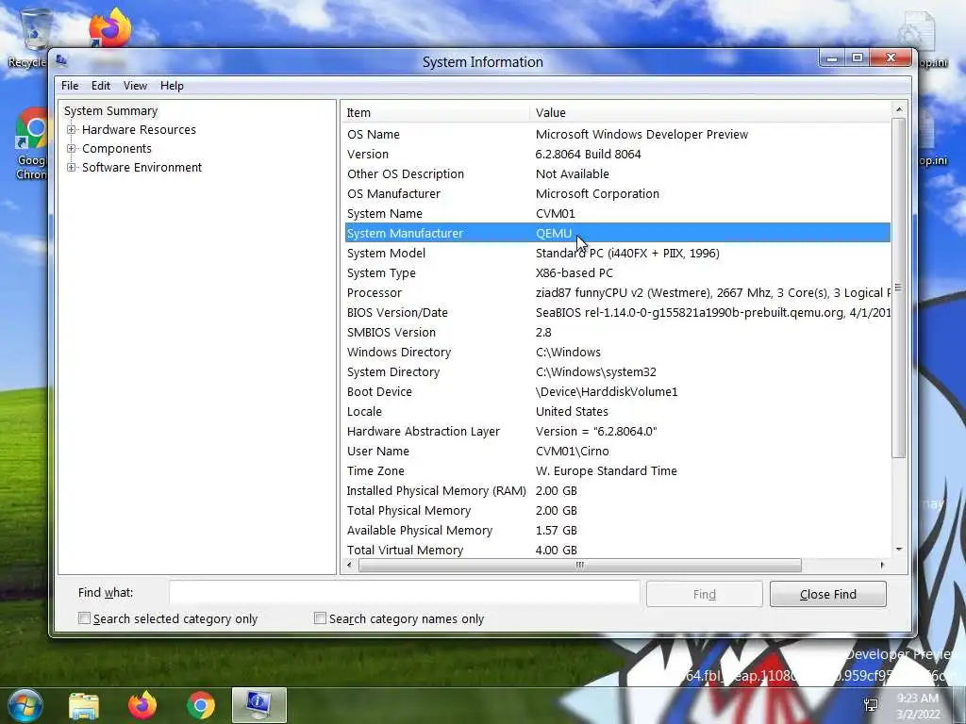Click the vertical scrollbar down arrow

[899, 550]
